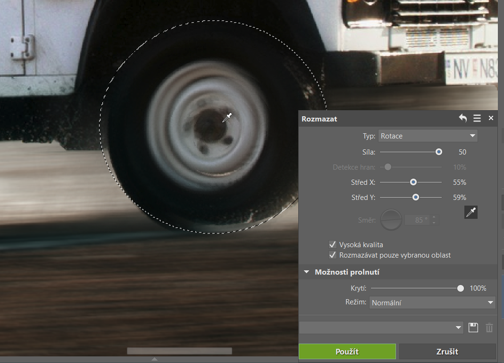Click Zrušit to cancel
The image size is (504, 363).
click(x=447, y=352)
